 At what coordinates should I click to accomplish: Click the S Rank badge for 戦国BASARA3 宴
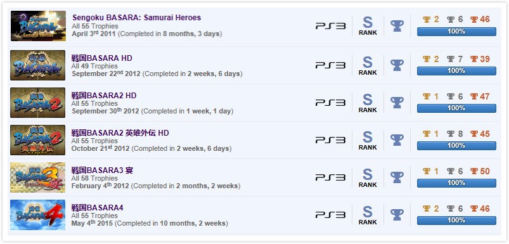tap(368, 177)
